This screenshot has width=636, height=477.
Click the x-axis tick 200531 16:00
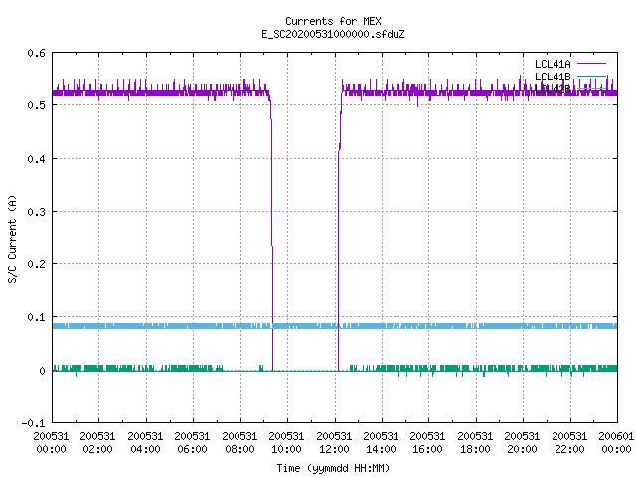point(428,443)
